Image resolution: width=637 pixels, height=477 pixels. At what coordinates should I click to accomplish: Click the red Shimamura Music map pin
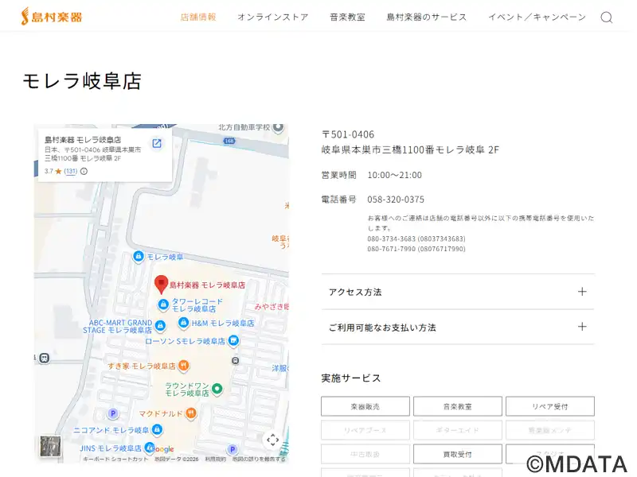160,283
